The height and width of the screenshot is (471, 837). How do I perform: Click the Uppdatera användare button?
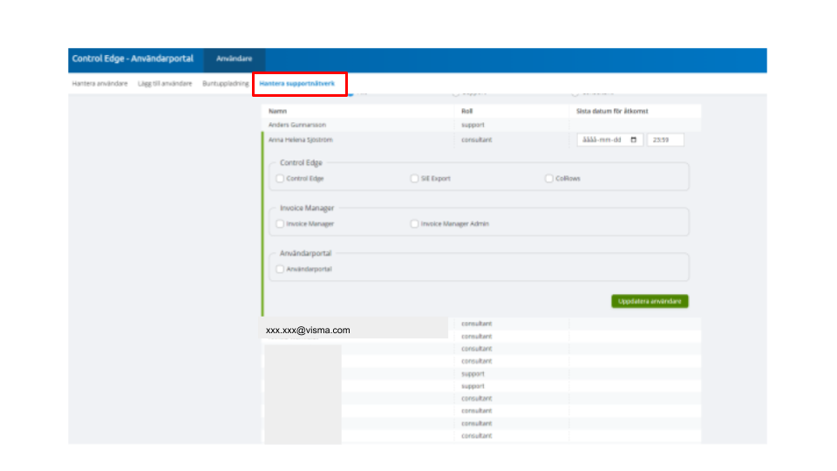coord(650,301)
